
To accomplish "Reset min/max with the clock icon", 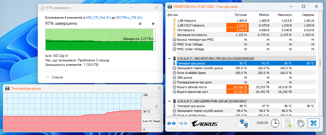I will tap(275, 124).
